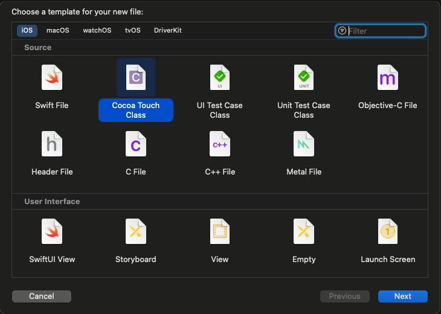The image size is (441, 314).
Task: Open the watchOS platform tab
Action: pos(97,30)
